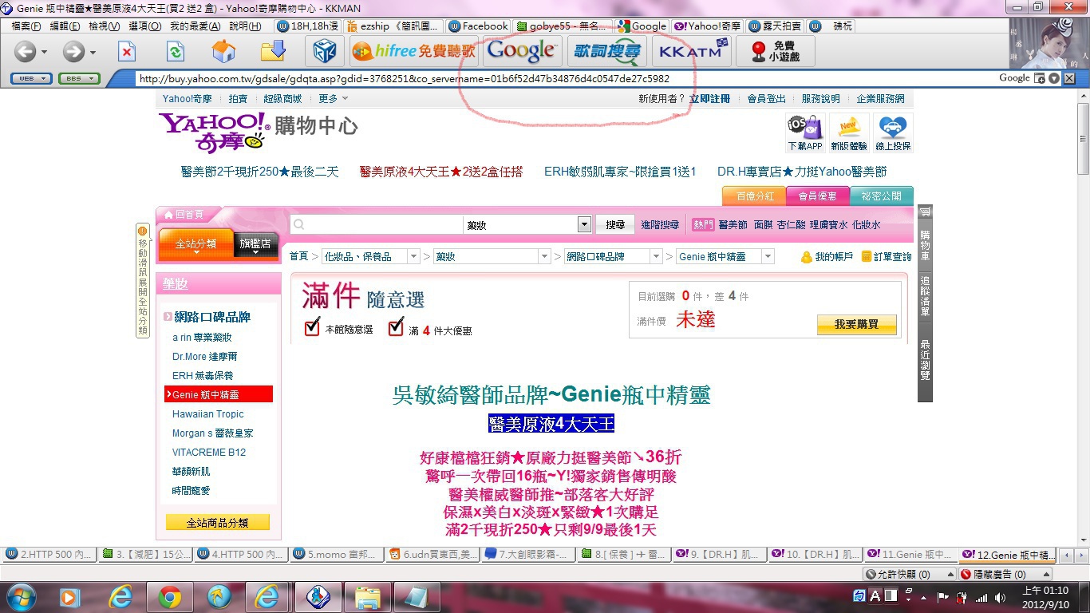Click the 下載APP iOS icon

pos(804,132)
